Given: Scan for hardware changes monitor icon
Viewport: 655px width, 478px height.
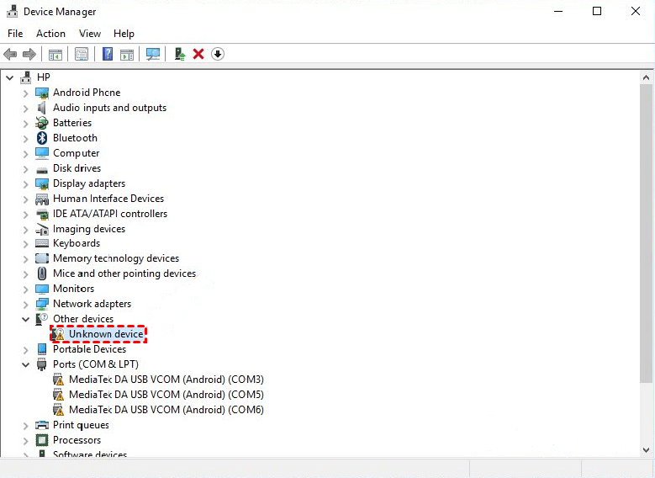Looking at the screenshot, I should click(x=153, y=54).
